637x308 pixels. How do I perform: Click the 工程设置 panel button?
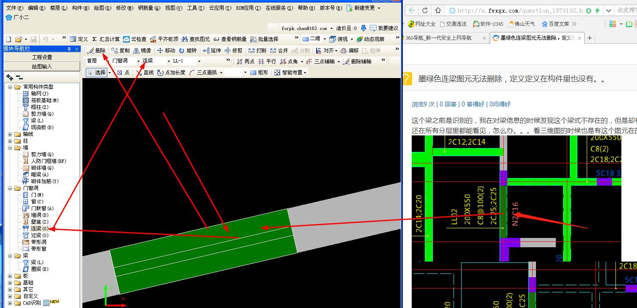[x=42, y=57]
